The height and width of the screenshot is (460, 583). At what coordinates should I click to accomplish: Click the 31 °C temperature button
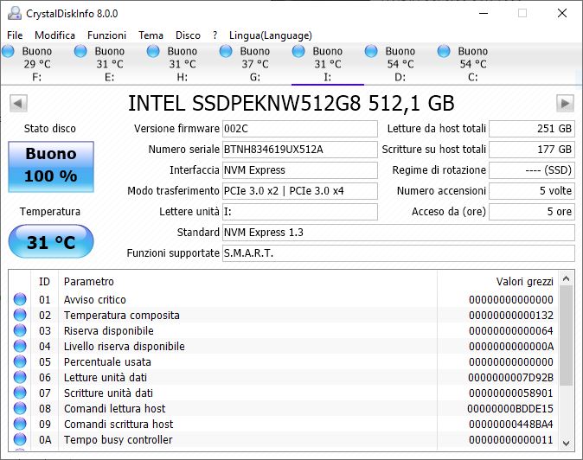pyautogui.click(x=51, y=242)
